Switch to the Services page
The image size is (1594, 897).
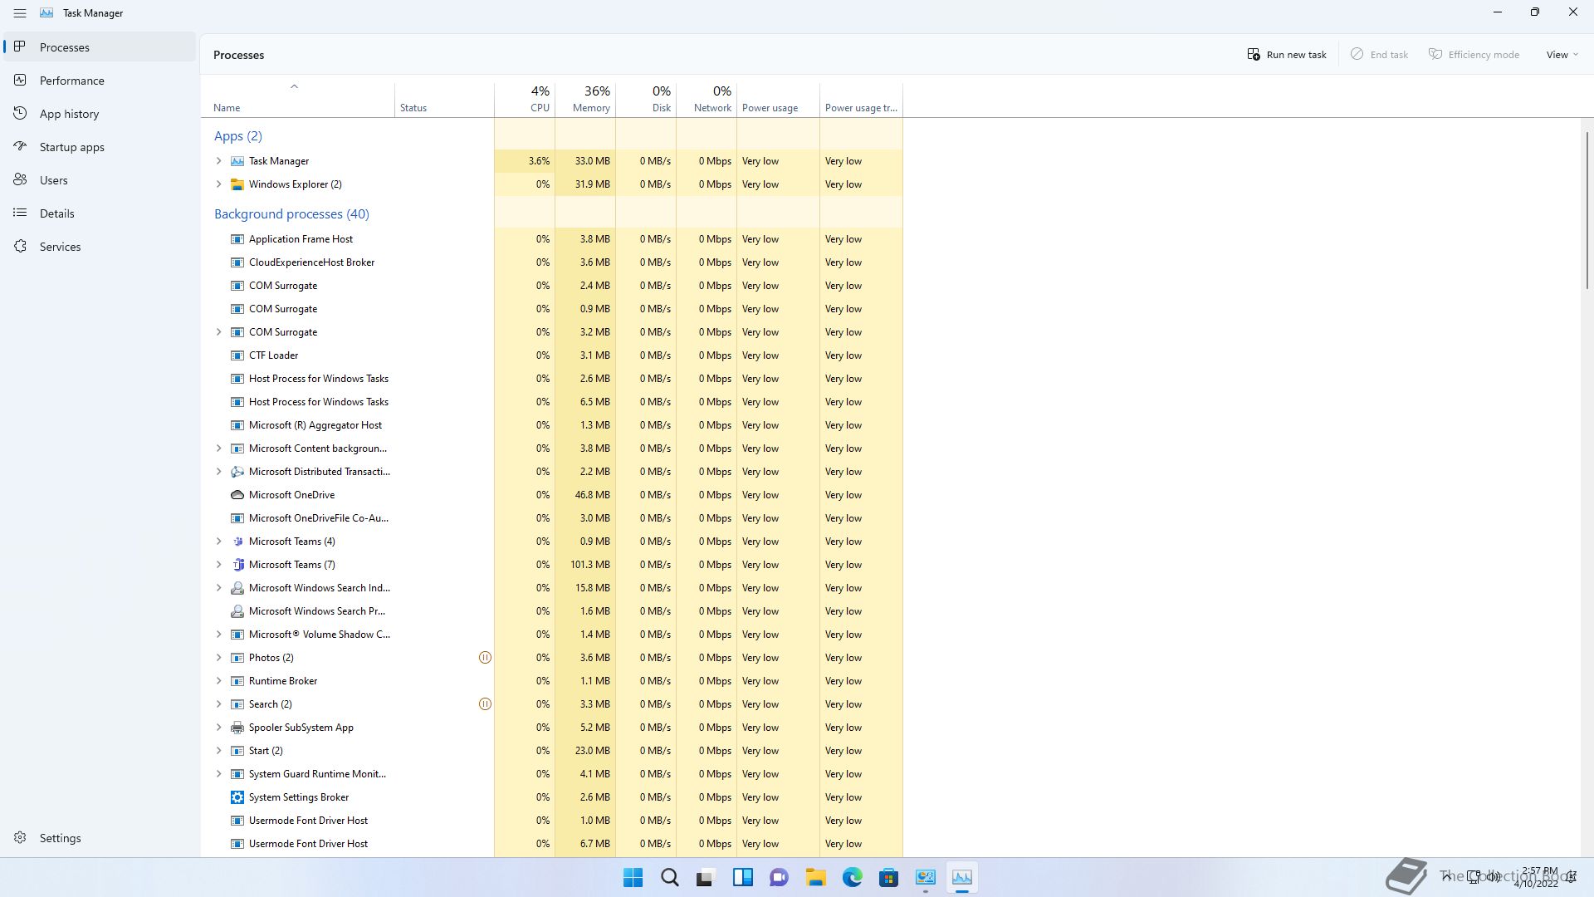(100, 247)
